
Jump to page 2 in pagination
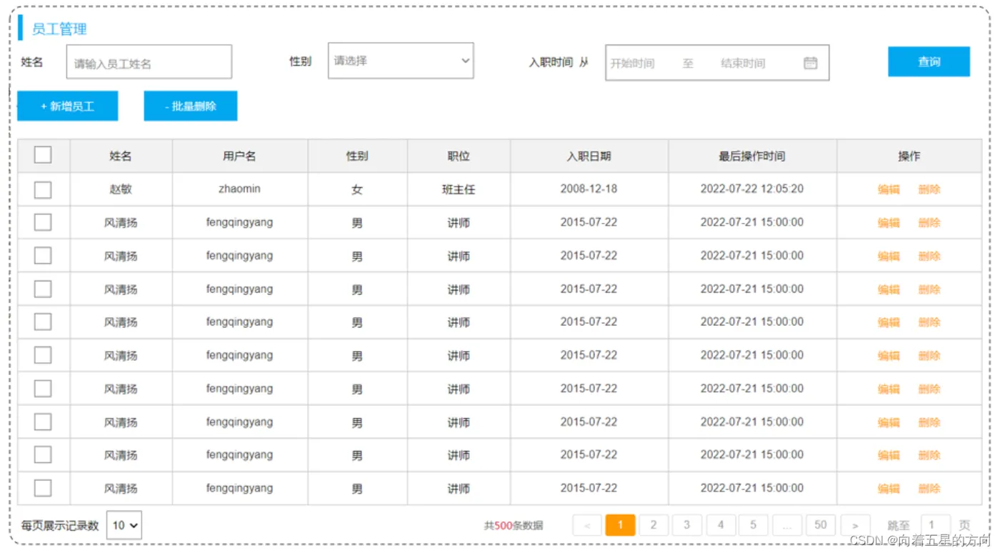coord(654,525)
